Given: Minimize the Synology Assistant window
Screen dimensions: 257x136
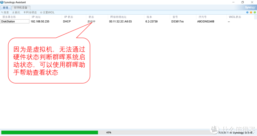Looking at the screenshot, I should click(233, 2).
